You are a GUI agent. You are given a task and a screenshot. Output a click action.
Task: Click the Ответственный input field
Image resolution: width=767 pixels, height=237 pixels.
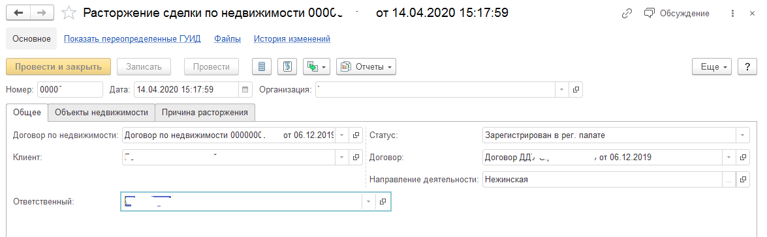click(x=241, y=201)
